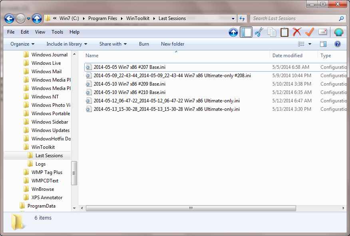
Task: Select the Windows Sidebar folder in tree
Action: [50, 122]
